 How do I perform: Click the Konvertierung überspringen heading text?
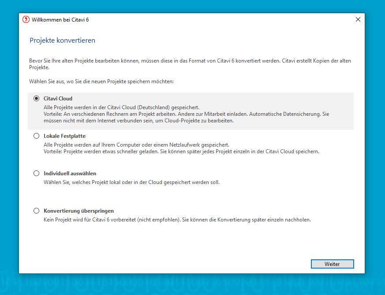pos(79,211)
